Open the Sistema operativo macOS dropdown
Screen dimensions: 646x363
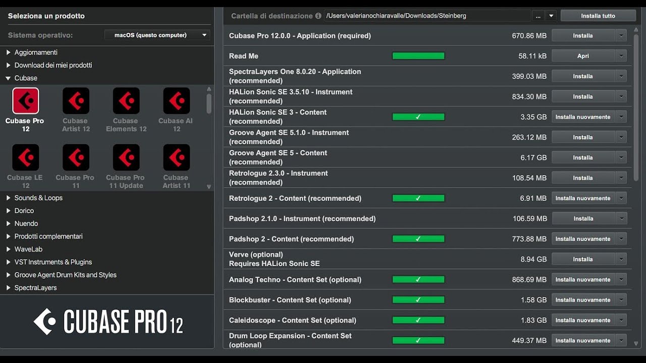(x=157, y=35)
